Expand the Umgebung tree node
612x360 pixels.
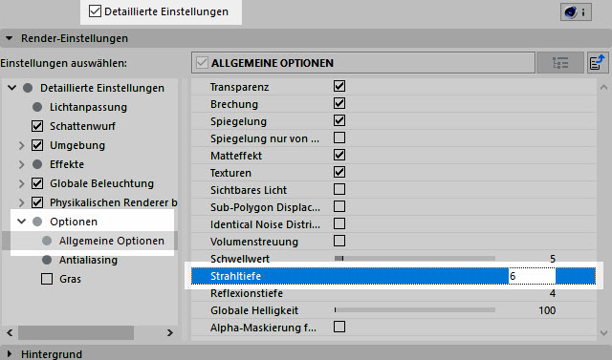point(21,145)
